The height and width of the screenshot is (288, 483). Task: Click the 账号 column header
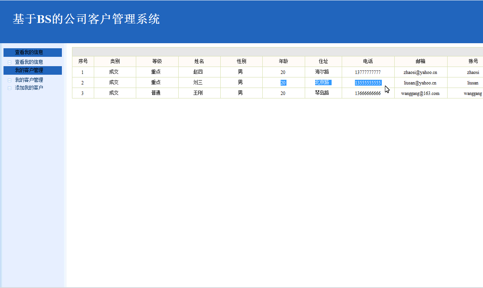coord(473,61)
